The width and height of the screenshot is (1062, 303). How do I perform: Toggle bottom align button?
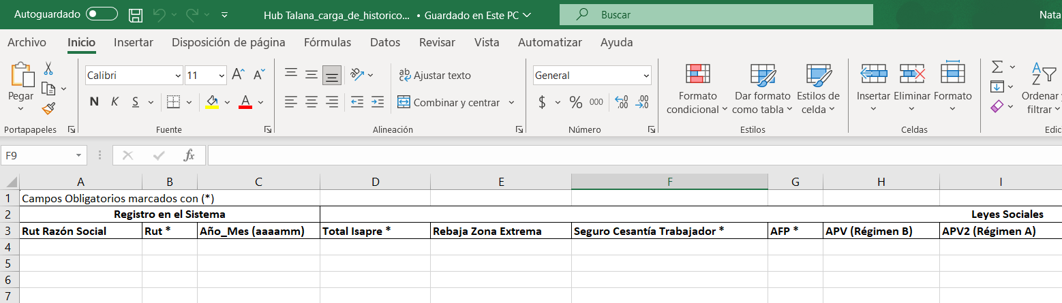(332, 75)
